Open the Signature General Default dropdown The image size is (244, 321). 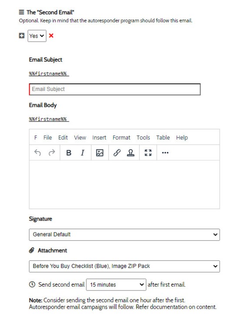click(124, 235)
